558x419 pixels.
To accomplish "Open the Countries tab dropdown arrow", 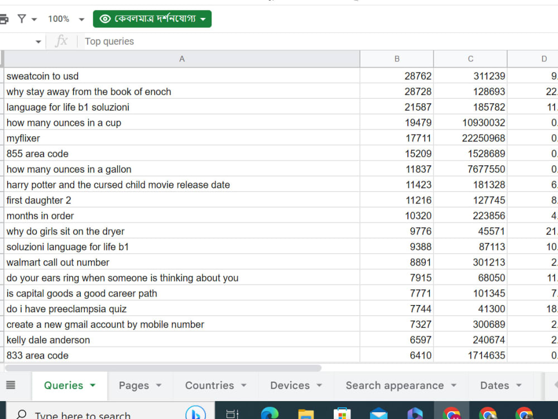I will tap(244, 385).
